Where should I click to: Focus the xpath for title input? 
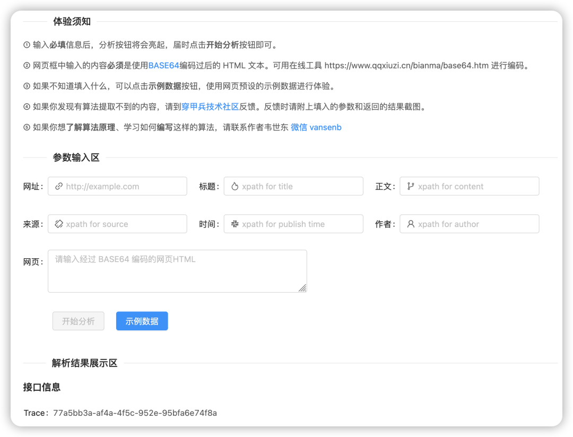pos(293,186)
